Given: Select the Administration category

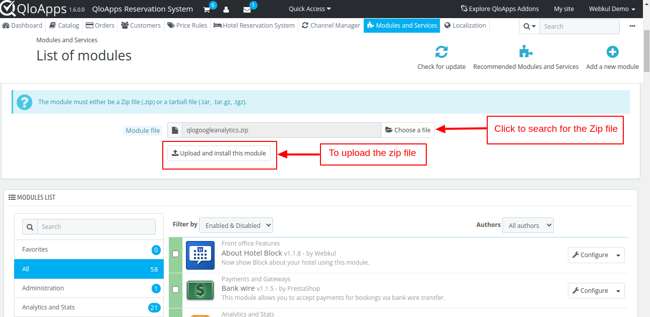Looking at the screenshot, I should point(89,288).
